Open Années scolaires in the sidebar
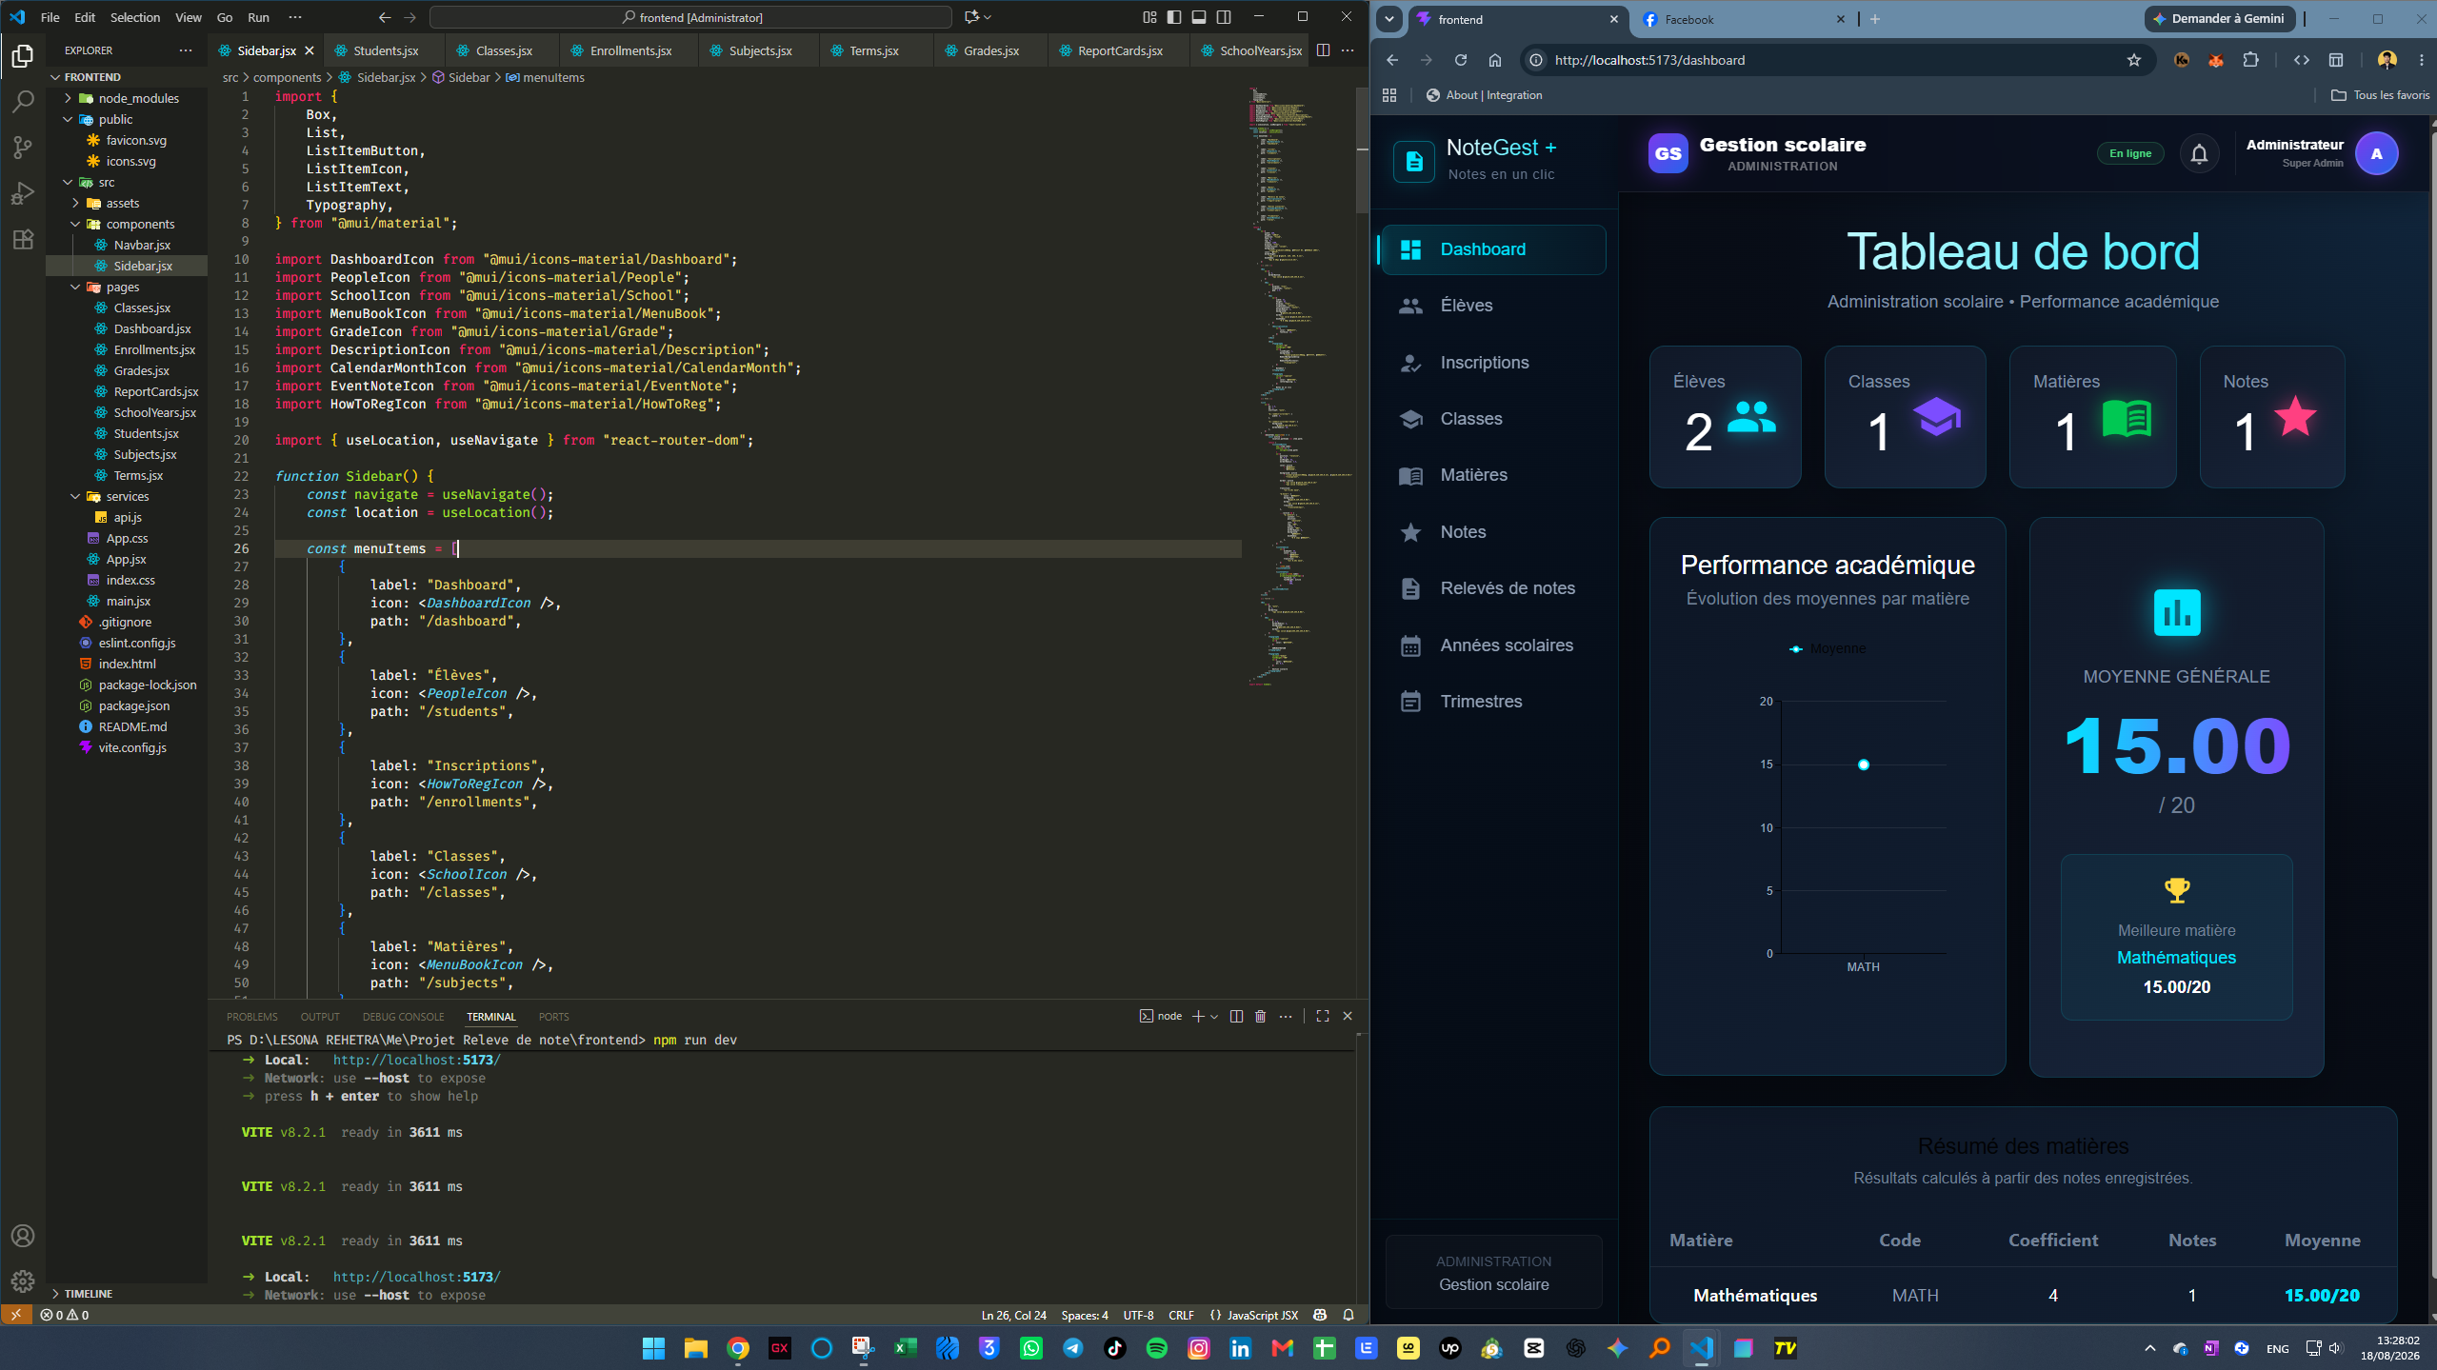 (1493, 645)
